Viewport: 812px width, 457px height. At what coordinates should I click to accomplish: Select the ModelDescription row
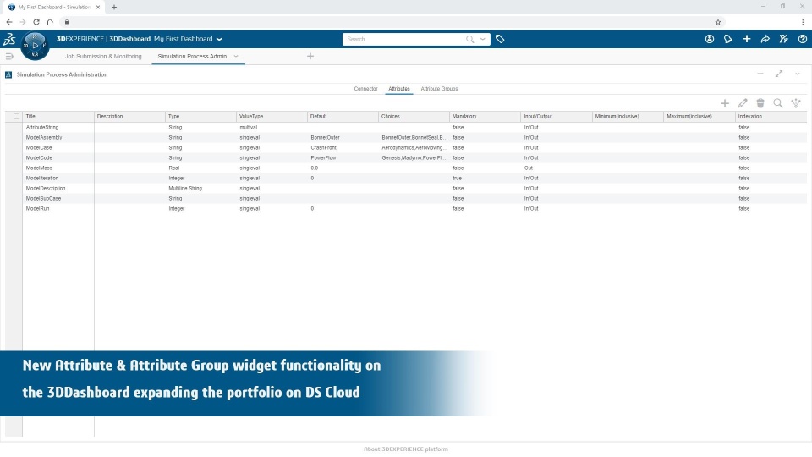406,188
